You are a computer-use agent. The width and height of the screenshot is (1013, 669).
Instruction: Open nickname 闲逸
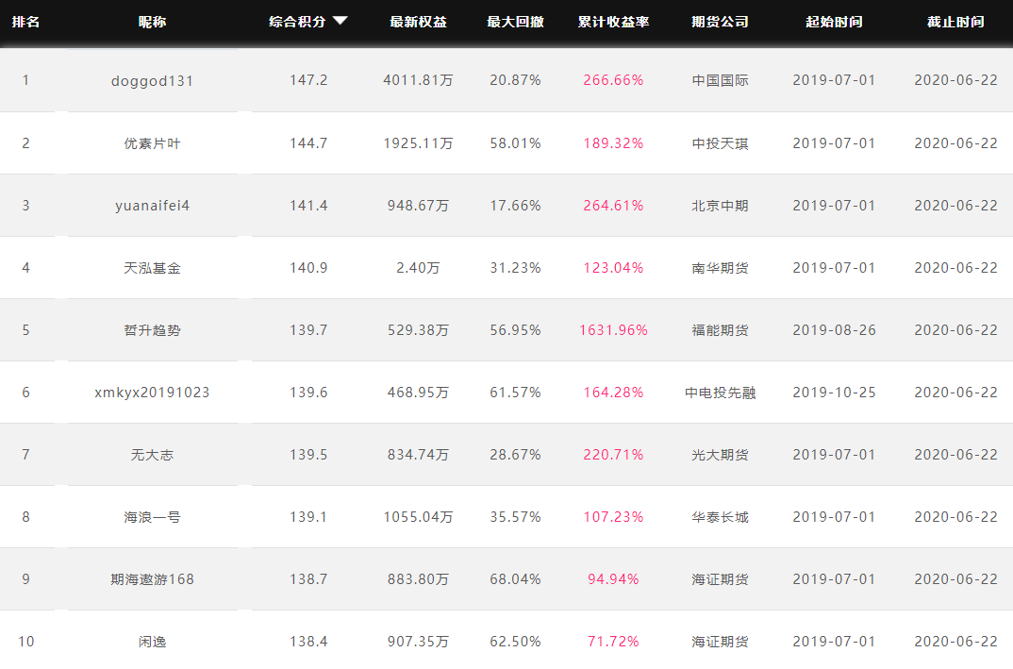point(153,642)
